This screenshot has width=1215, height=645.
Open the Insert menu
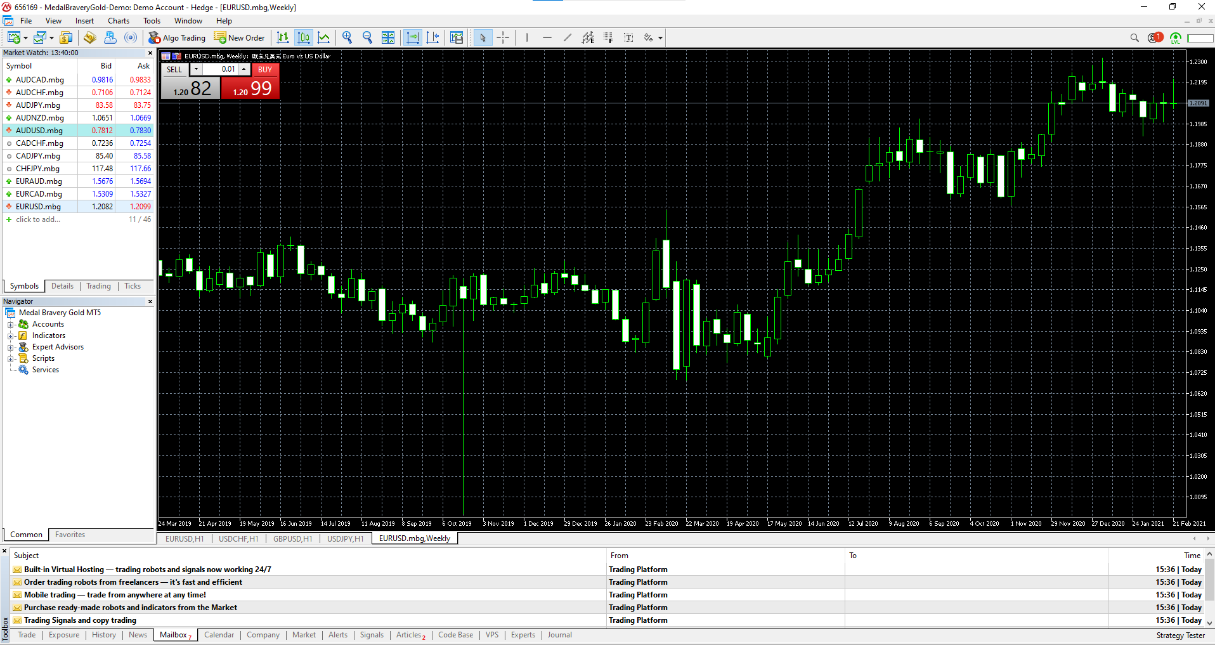(x=84, y=20)
